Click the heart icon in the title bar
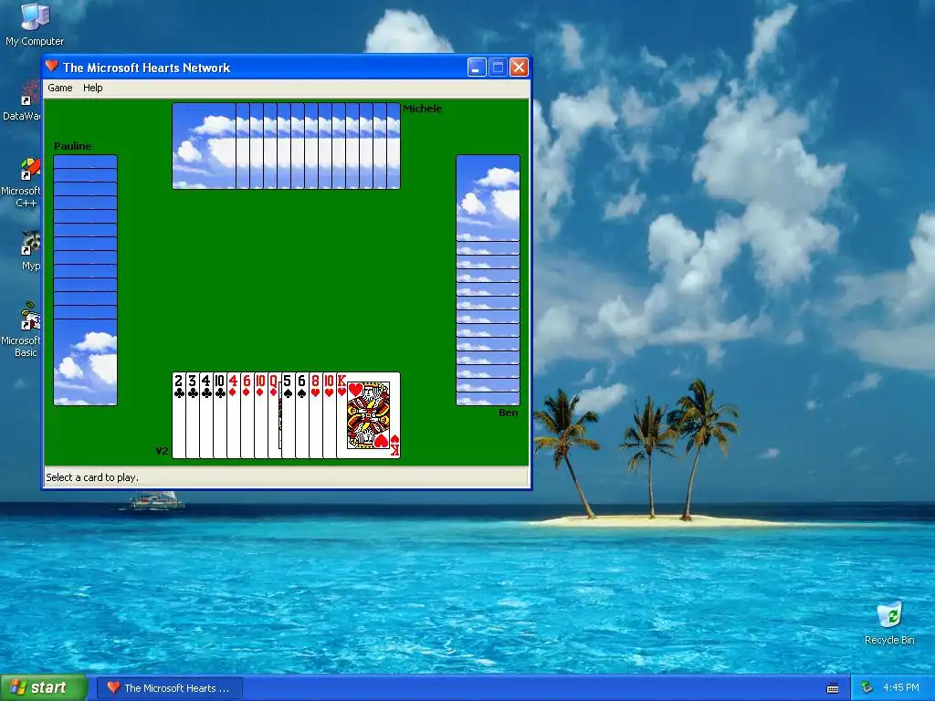The height and width of the screenshot is (701, 935). tap(52, 67)
